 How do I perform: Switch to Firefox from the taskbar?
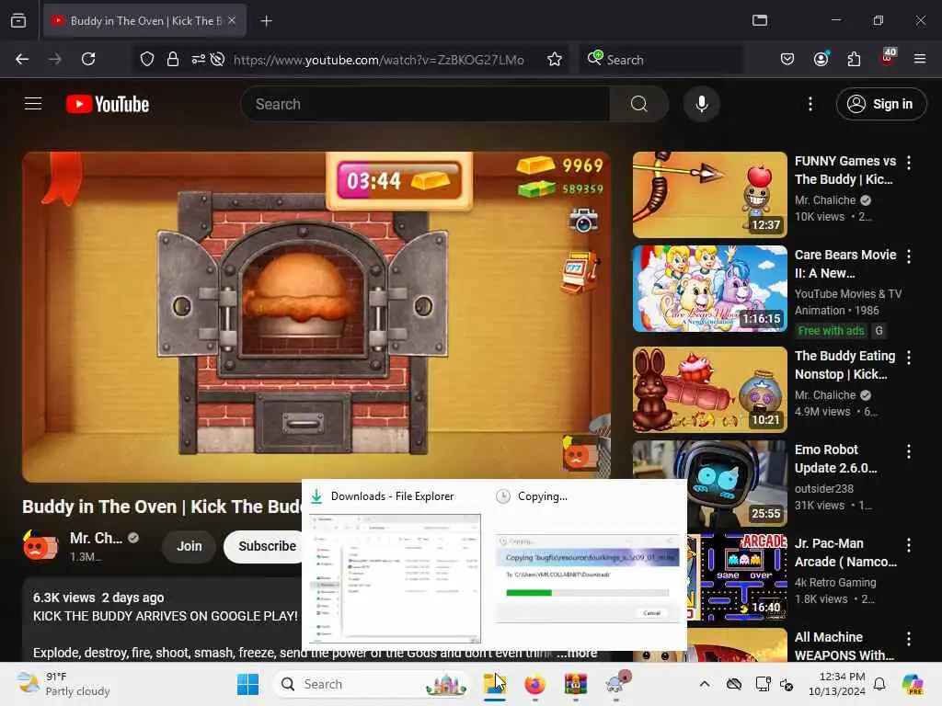click(534, 684)
